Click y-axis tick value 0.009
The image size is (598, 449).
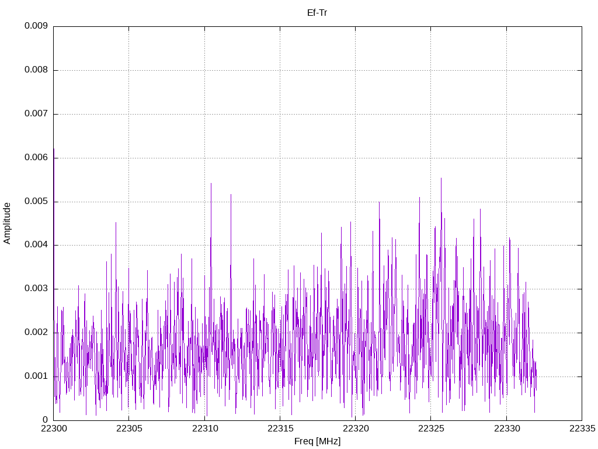coord(36,26)
